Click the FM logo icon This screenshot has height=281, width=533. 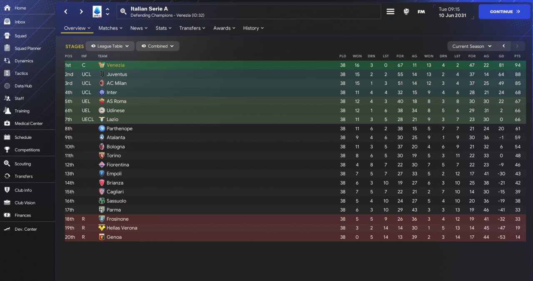click(421, 12)
